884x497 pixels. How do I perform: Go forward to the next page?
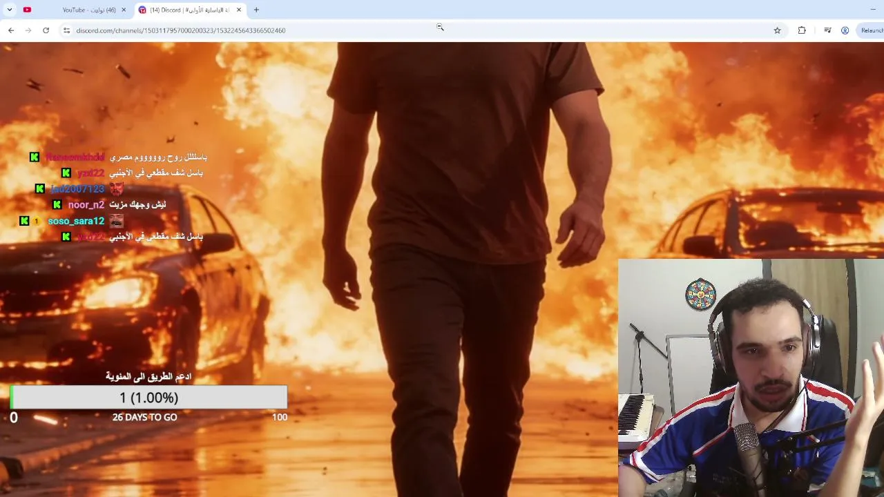(28, 30)
